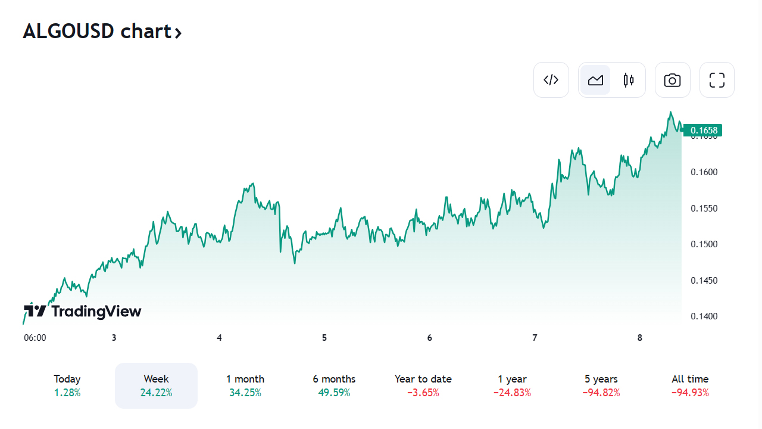The image size is (762, 429).
Task: Click the TradingView logo
Action: click(83, 311)
